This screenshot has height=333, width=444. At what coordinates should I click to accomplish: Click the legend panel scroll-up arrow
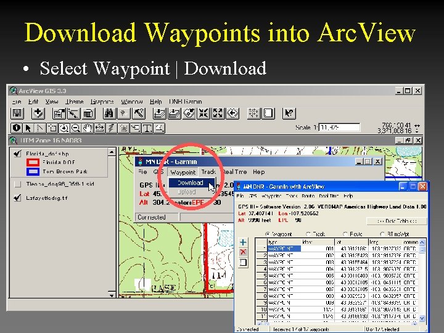tap(112, 152)
